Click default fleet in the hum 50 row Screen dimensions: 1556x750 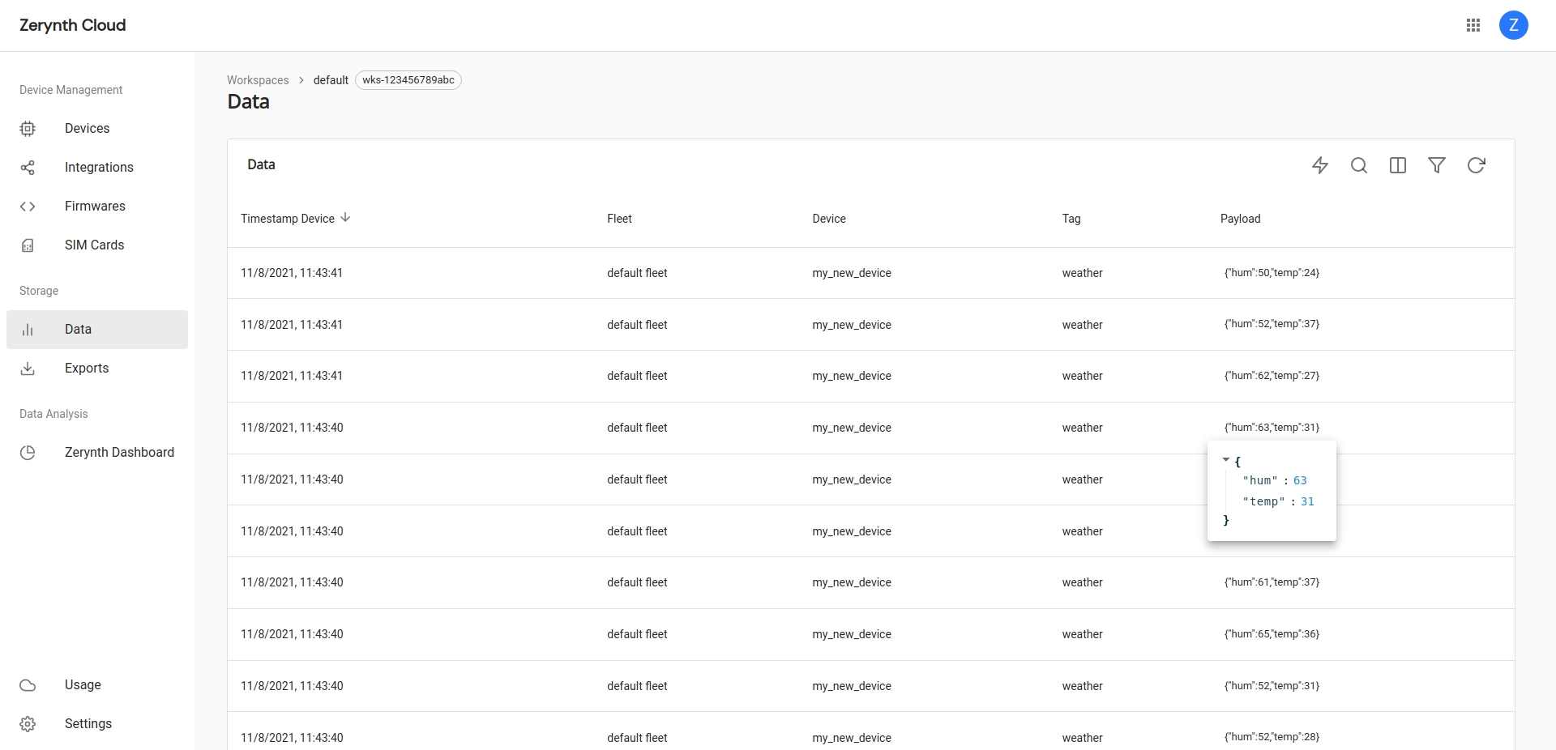pyautogui.click(x=637, y=273)
